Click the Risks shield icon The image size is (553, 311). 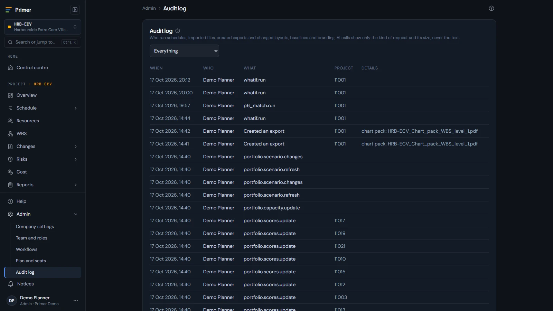10,159
